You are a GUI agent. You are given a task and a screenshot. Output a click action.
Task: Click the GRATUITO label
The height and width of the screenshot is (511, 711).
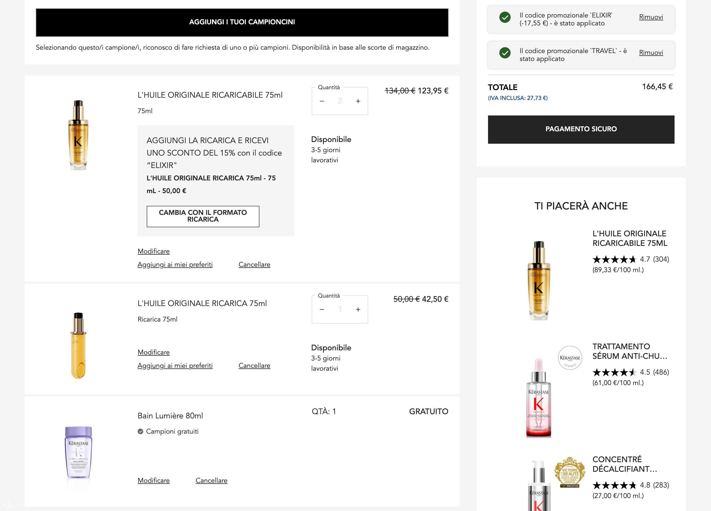[x=428, y=411]
